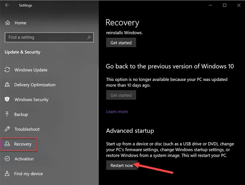Click the Backup upload arrow icon
Screen dimensions: 245x185
(x=7, y=114)
